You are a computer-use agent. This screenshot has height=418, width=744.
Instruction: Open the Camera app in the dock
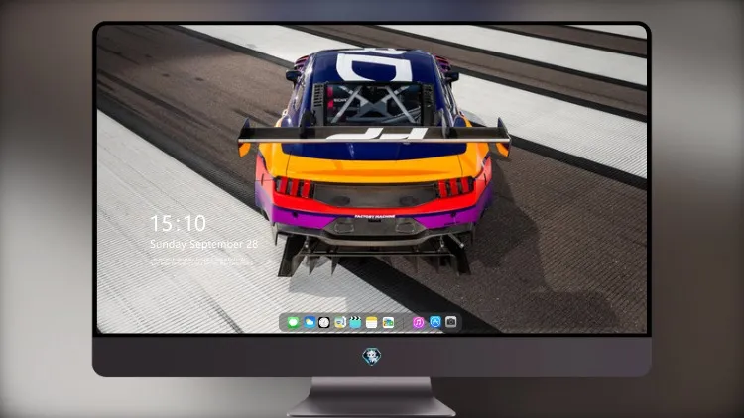[450, 322]
